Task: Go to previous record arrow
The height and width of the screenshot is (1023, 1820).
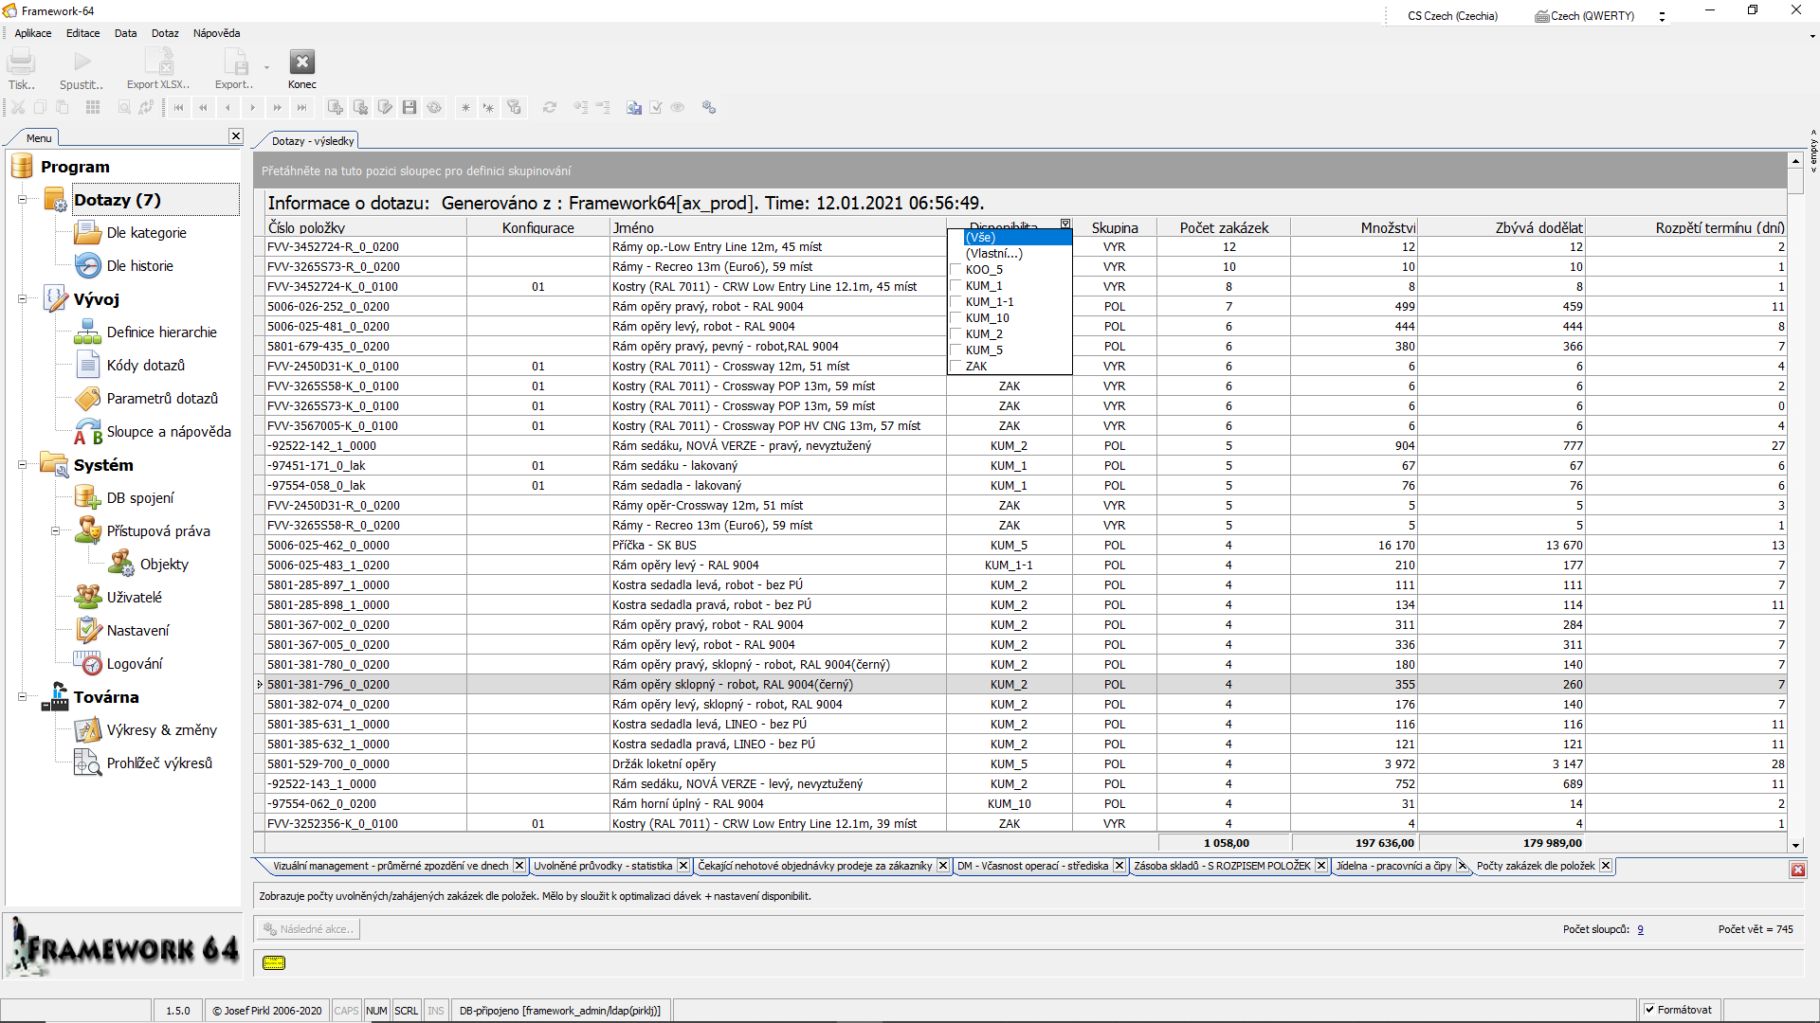Action: tap(227, 108)
